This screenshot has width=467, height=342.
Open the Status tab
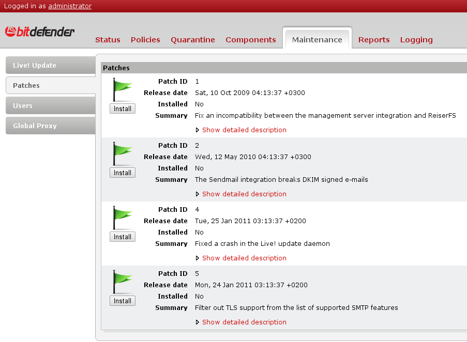coord(108,40)
